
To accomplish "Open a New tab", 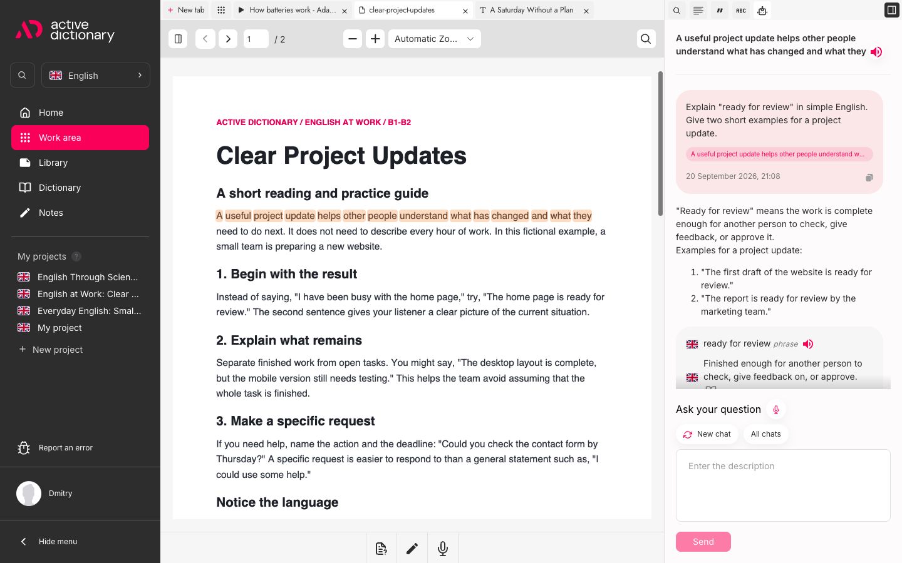I will click(x=186, y=10).
